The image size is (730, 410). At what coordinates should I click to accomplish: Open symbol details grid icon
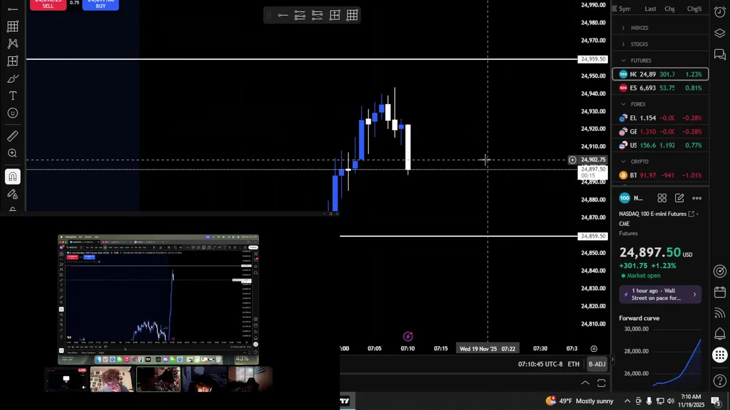(662, 198)
